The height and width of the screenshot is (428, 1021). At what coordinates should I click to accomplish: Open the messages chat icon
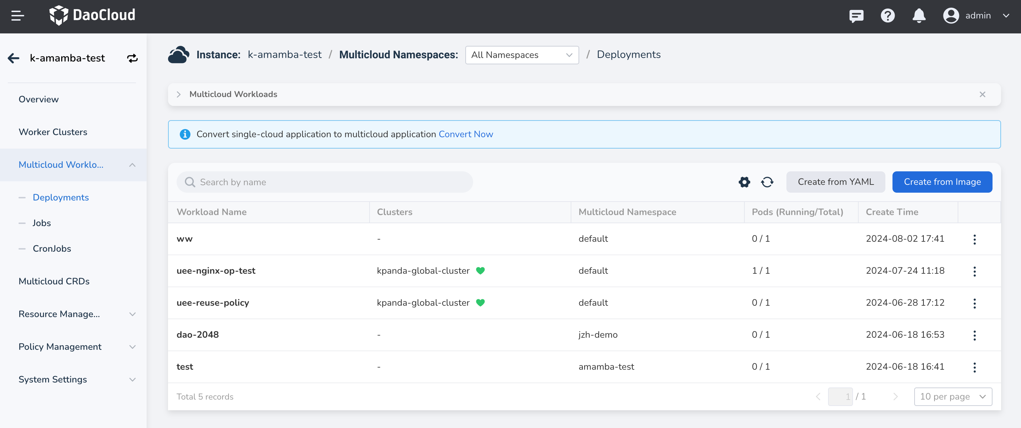[x=856, y=16]
